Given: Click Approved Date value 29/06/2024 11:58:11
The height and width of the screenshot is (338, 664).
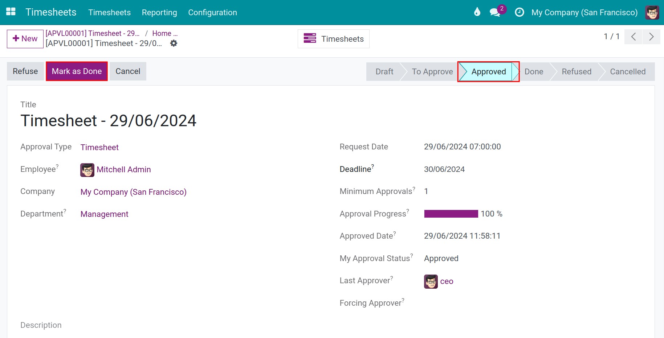Looking at the screenshot, I should coord(462,236).
